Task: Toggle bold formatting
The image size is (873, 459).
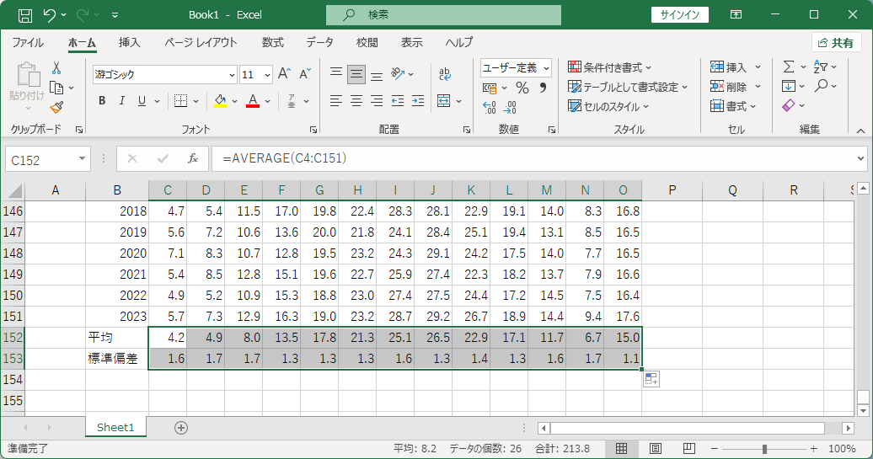Action: point(102,101)
